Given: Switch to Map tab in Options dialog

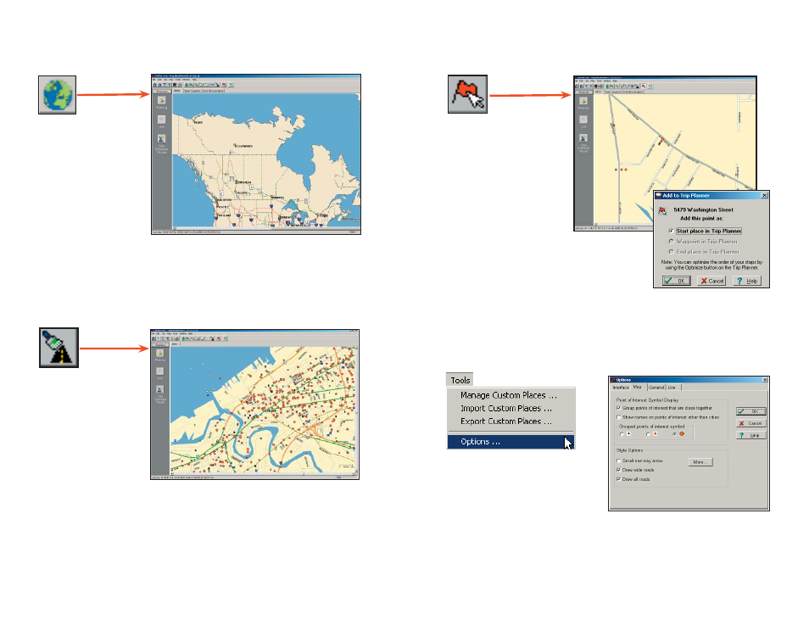Looking at the screenshot, I should [638, 387].
